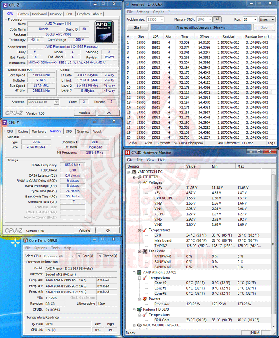The image size is (279, 338).
Task: Open the Run count dropdown showing 20
Action: point(255,19)
